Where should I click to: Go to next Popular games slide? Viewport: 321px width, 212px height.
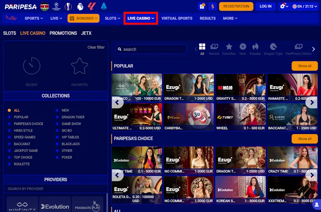tap(312, 102)
